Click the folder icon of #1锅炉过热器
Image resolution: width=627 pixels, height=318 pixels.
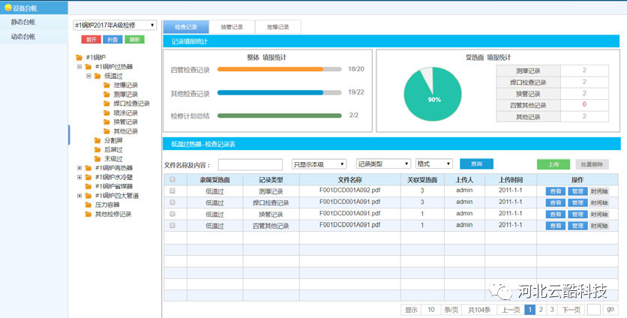(x=88, y=67)
